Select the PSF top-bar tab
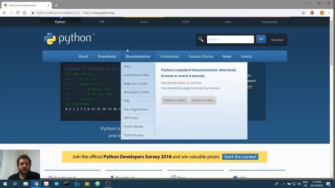The height and width of the screenshot is (188, 335). tap(102, 22)
